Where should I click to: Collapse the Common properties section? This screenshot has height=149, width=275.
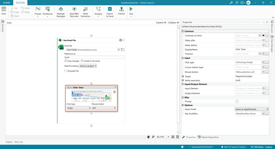click(183, 31)
